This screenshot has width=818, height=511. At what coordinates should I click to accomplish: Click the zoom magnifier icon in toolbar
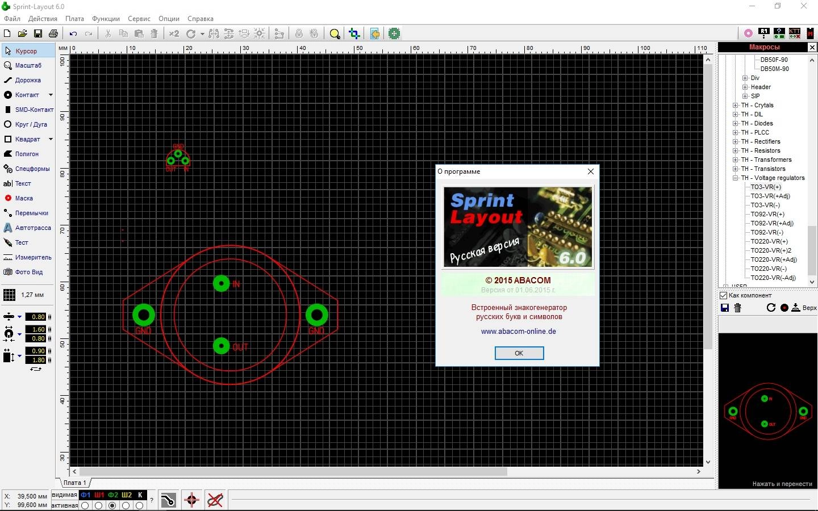[x=335, y=33]
